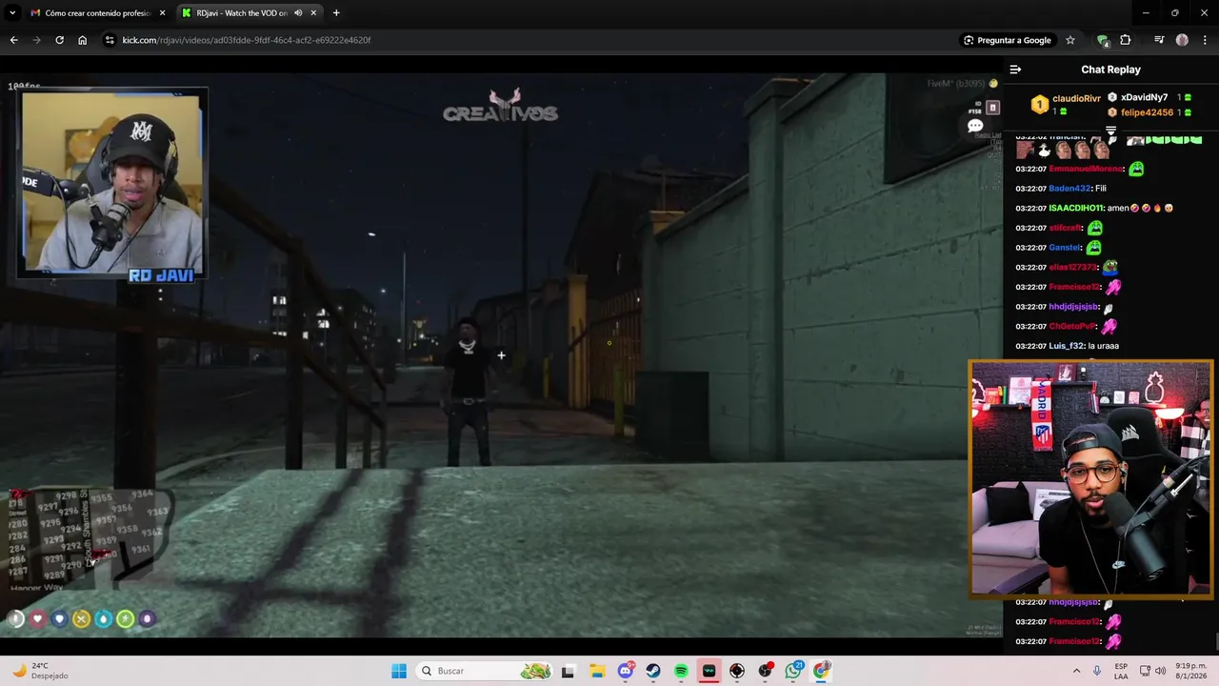This screenshot has height=686, width=1219.
Task: Open Steam from the taskbar
Action: pos(653,671)
